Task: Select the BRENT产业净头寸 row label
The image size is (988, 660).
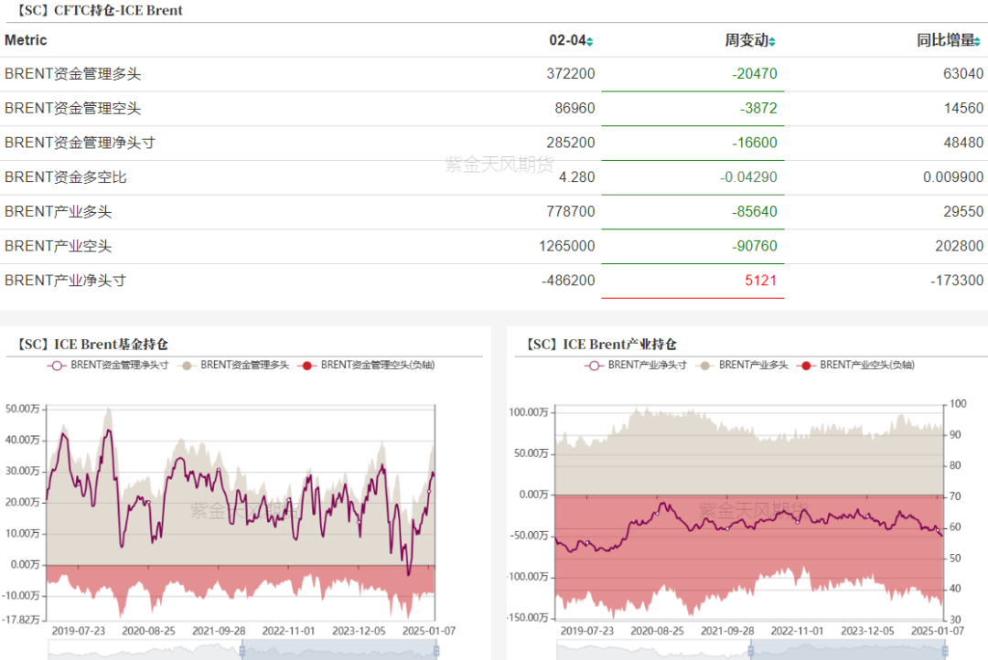Action: (x=65, y=281)
